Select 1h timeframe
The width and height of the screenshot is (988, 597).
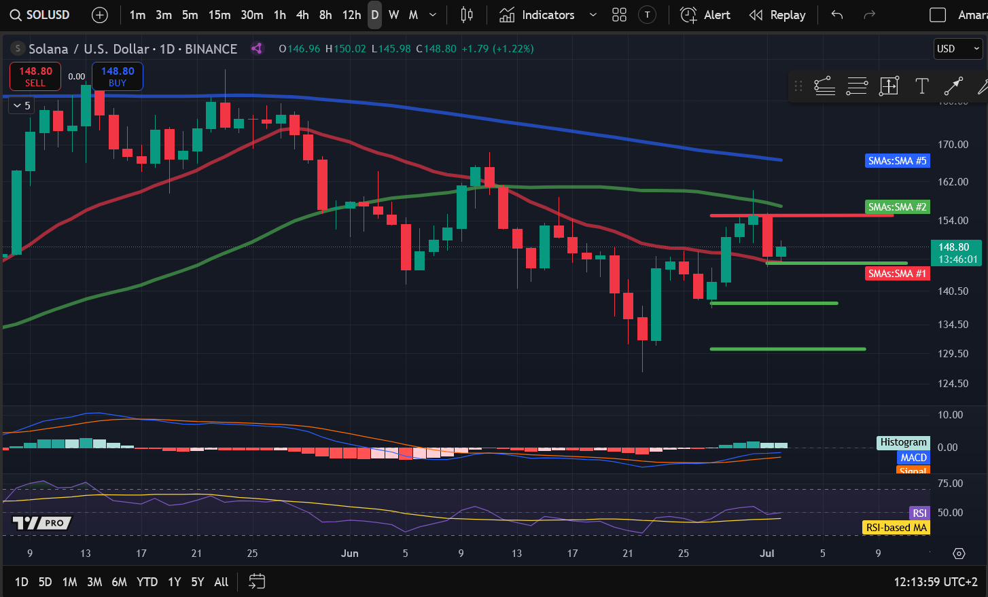[x=280, y=15]
